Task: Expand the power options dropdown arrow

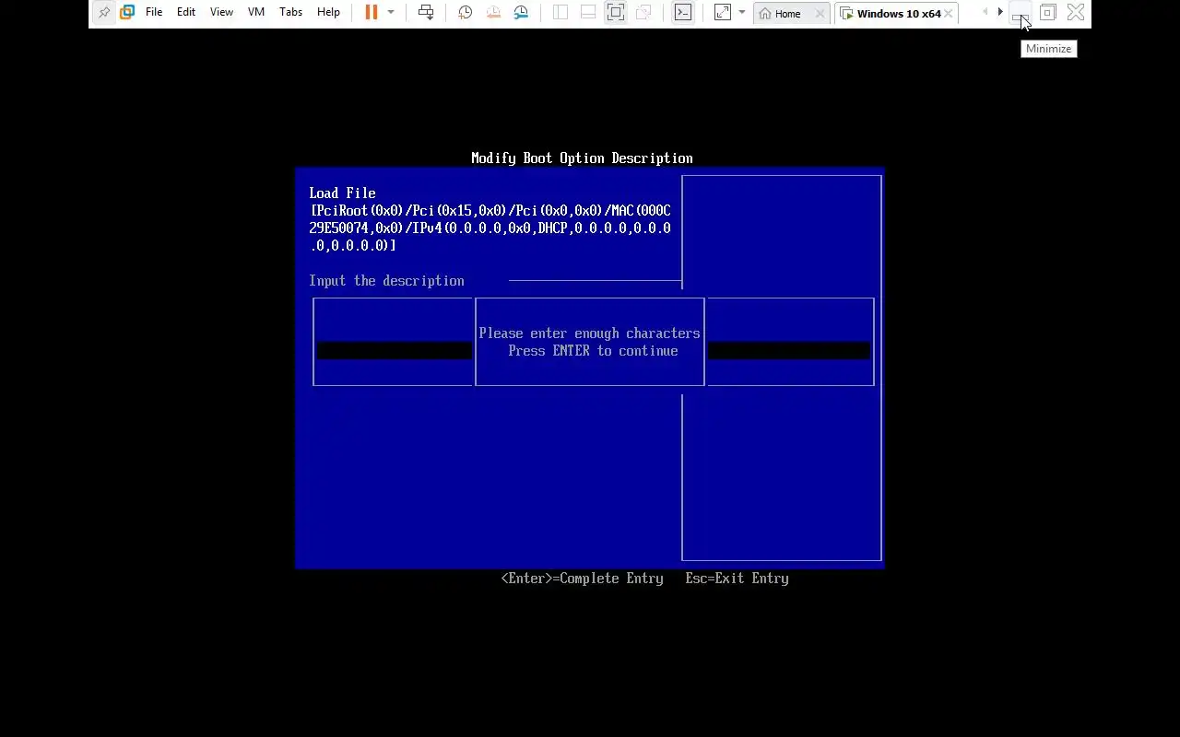Action: [391, 13]
